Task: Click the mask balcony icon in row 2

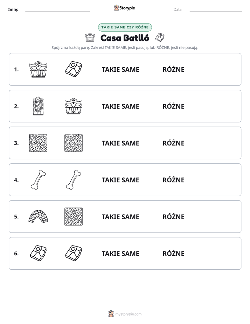Action: [74, 106]
